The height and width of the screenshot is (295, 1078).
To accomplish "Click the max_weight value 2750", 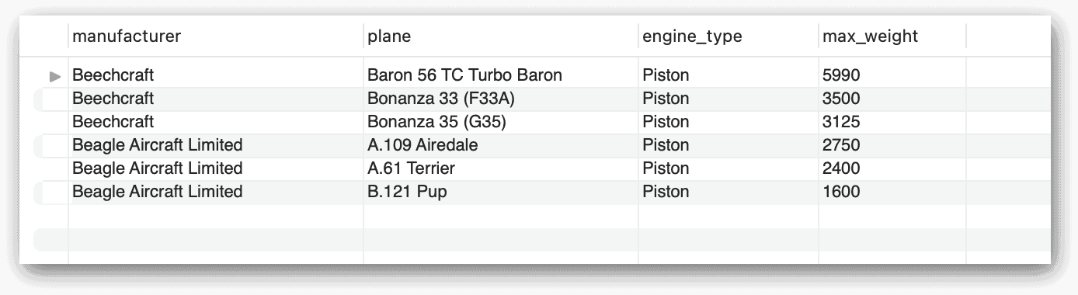I will [x=840, y=145].
